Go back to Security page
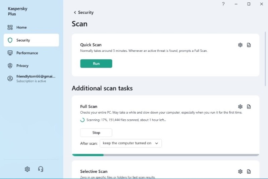The image size is (268, 179). point(84,12)
